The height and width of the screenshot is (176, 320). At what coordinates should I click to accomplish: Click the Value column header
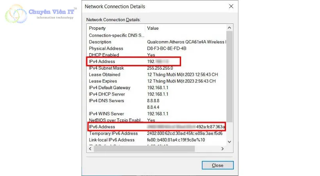(x=153, y=28)
